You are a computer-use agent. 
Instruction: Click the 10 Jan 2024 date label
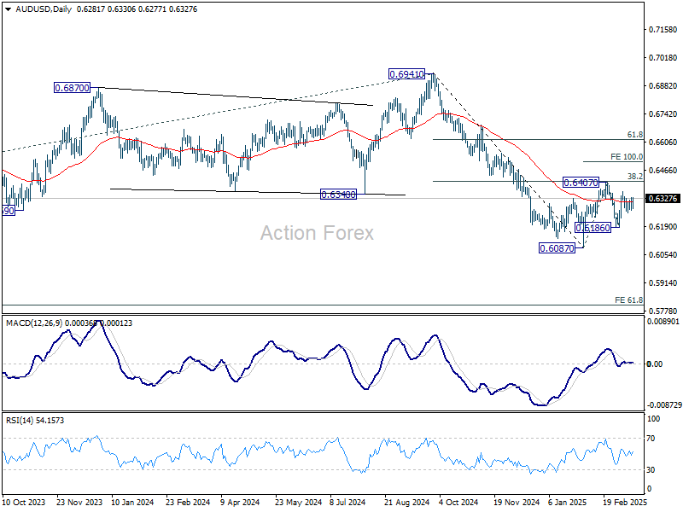pos(132,502)
